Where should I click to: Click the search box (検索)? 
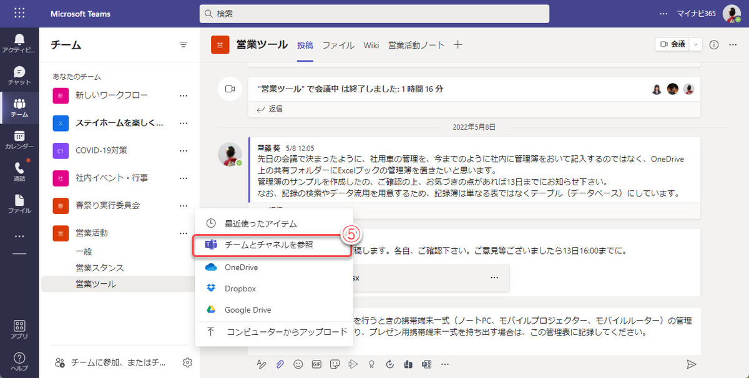coord(374,13)
